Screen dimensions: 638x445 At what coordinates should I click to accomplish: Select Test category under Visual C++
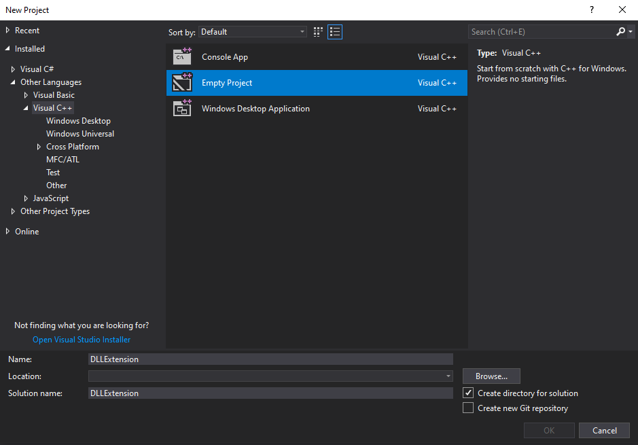coord(53,173)
